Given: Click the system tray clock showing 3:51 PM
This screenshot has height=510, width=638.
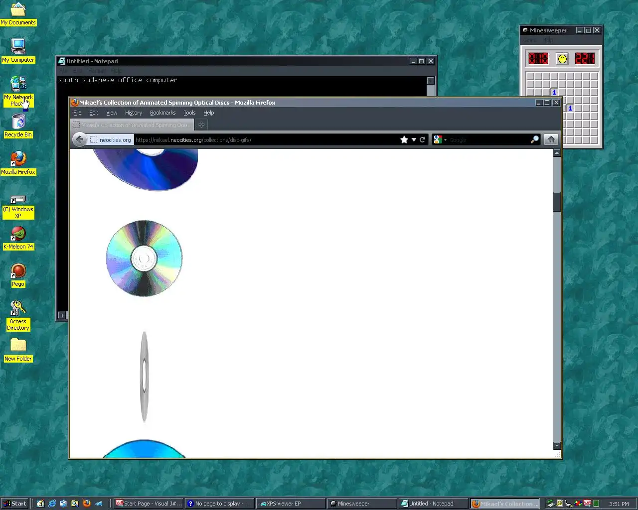Looking at the screenshot, I should [619, 504].
